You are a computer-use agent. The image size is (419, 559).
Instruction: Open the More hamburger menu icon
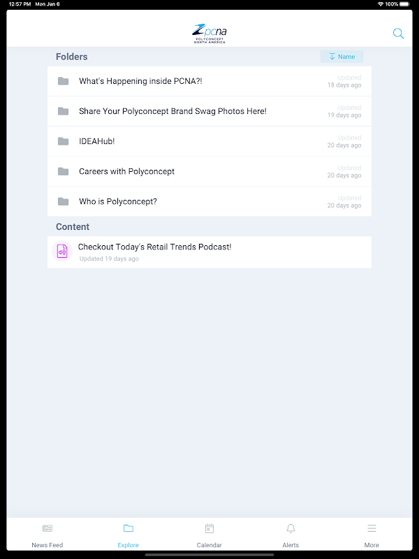372,528
